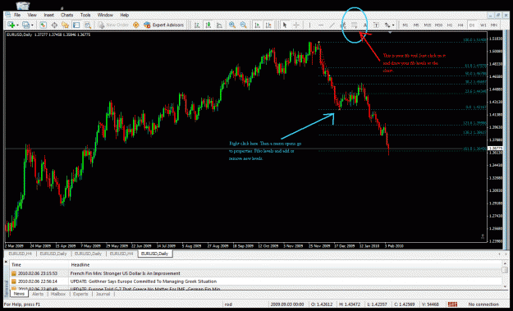Expand the New Chart dropdown arrow
The image size is (513, 311).
tap(17, 25)
